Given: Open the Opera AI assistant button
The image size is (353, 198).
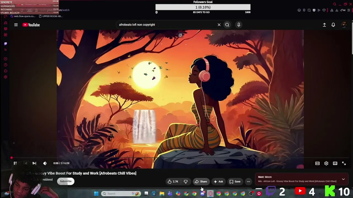Looking at the screenshot, I should (x=343, y=10).
